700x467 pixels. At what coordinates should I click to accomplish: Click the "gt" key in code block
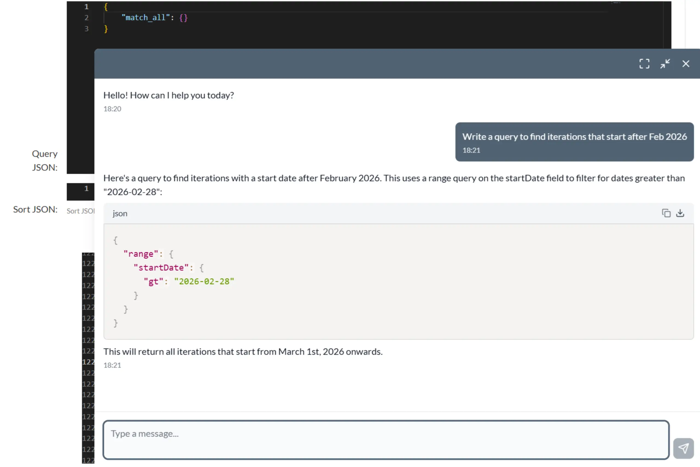(x=153, y=281)
